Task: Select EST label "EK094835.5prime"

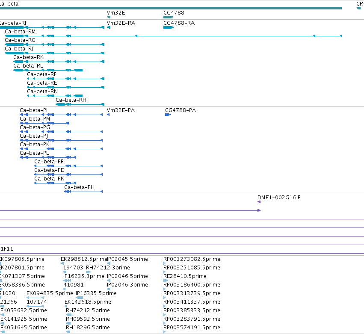Action: (50, 294)
